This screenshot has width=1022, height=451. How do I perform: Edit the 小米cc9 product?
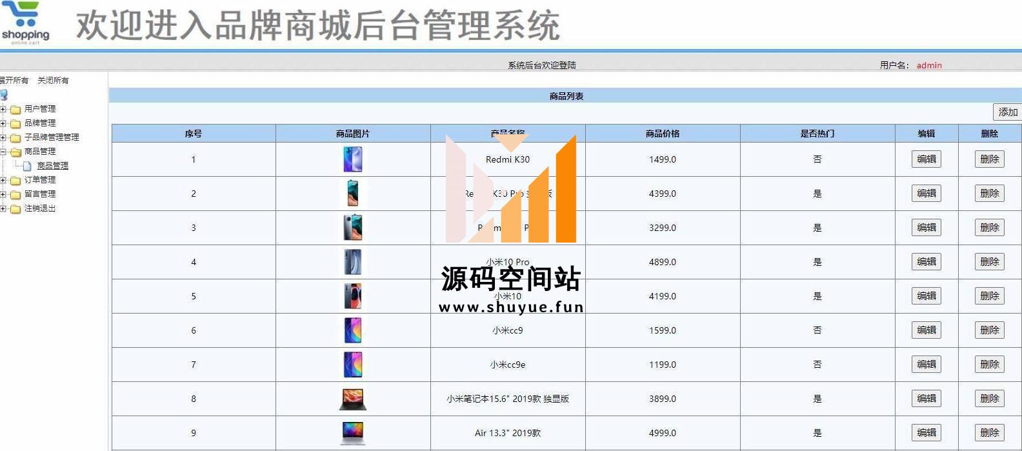click(927, 330)
